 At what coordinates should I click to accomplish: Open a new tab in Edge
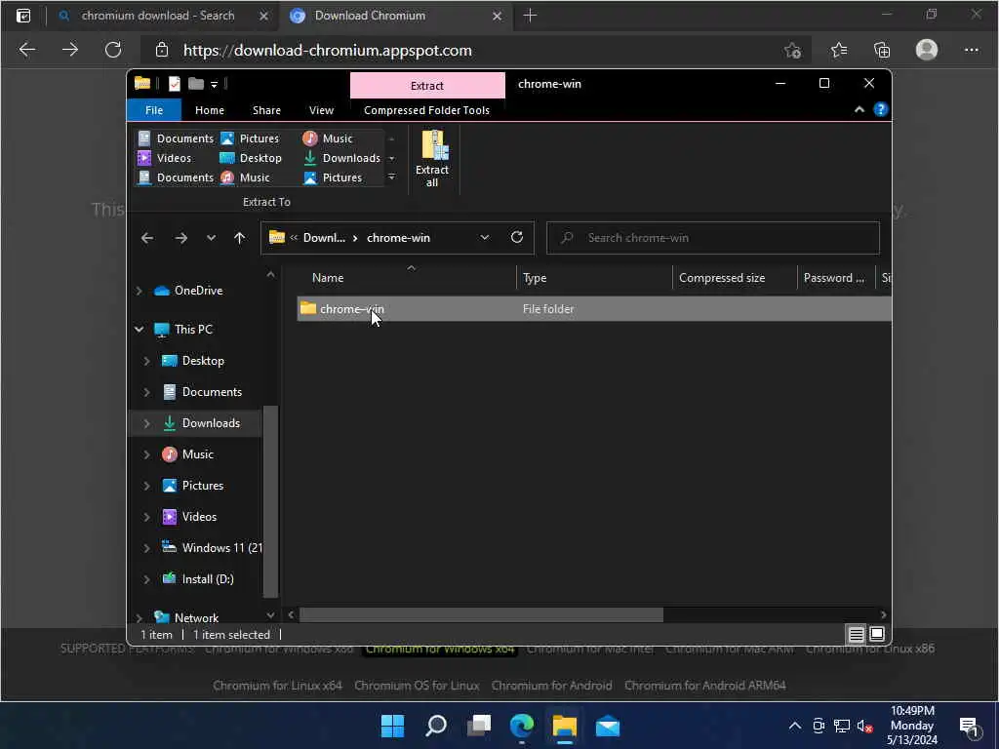pos(530,16)
